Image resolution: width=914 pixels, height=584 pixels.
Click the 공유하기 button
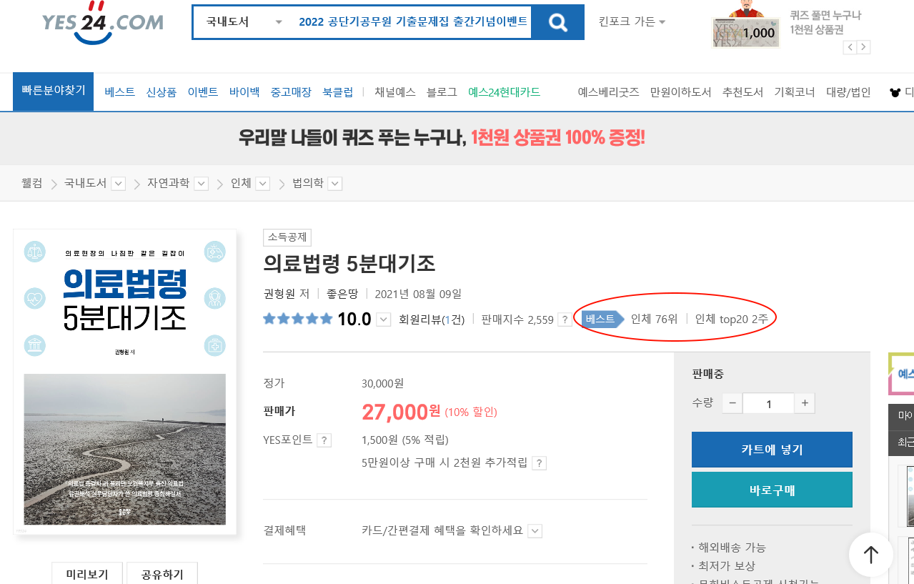pos(162,574)
